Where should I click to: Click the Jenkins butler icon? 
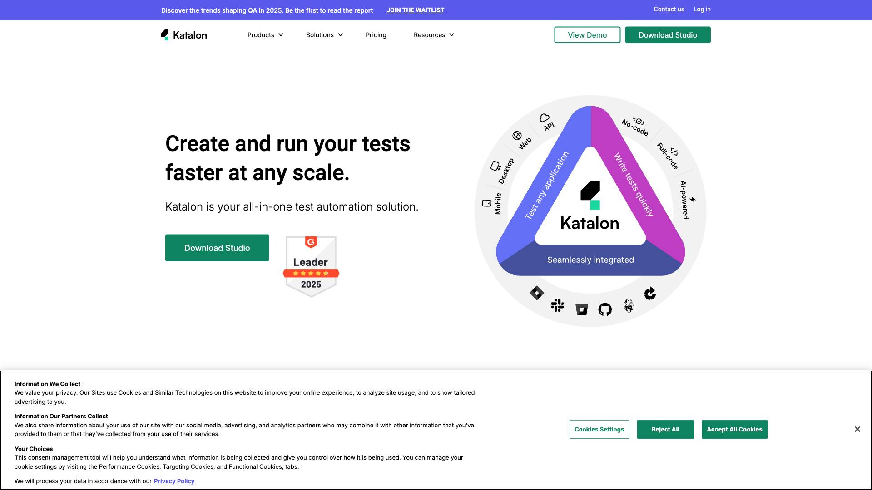pyautogui.click(x=629, y=305)
